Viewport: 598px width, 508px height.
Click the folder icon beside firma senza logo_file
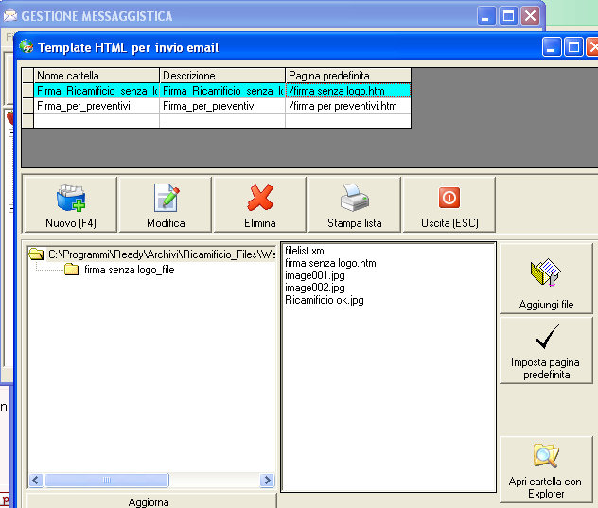click(71, 270)
